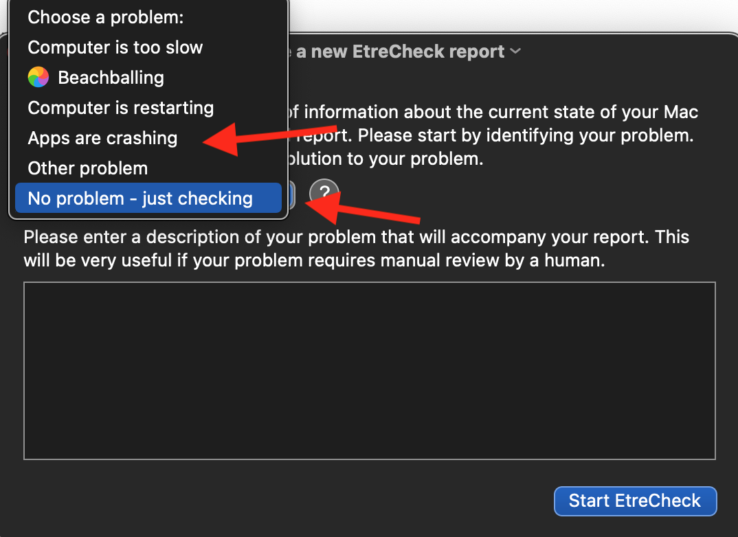Start the scan with Start EtreCheck
The width and height of the screenshot is (738, 537).
click(636, 501)
